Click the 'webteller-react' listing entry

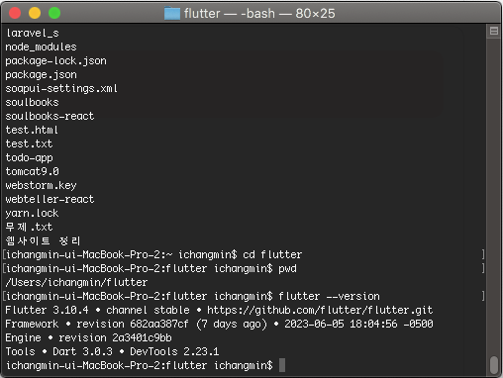[x=50, y=199]
